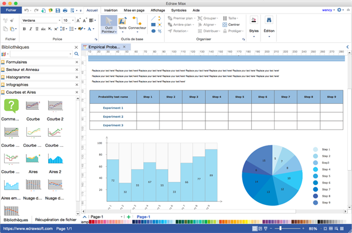Click the zoom slider handle
Image resolution: width=352 pixels, height=233 pixels.
click(280, 228)
